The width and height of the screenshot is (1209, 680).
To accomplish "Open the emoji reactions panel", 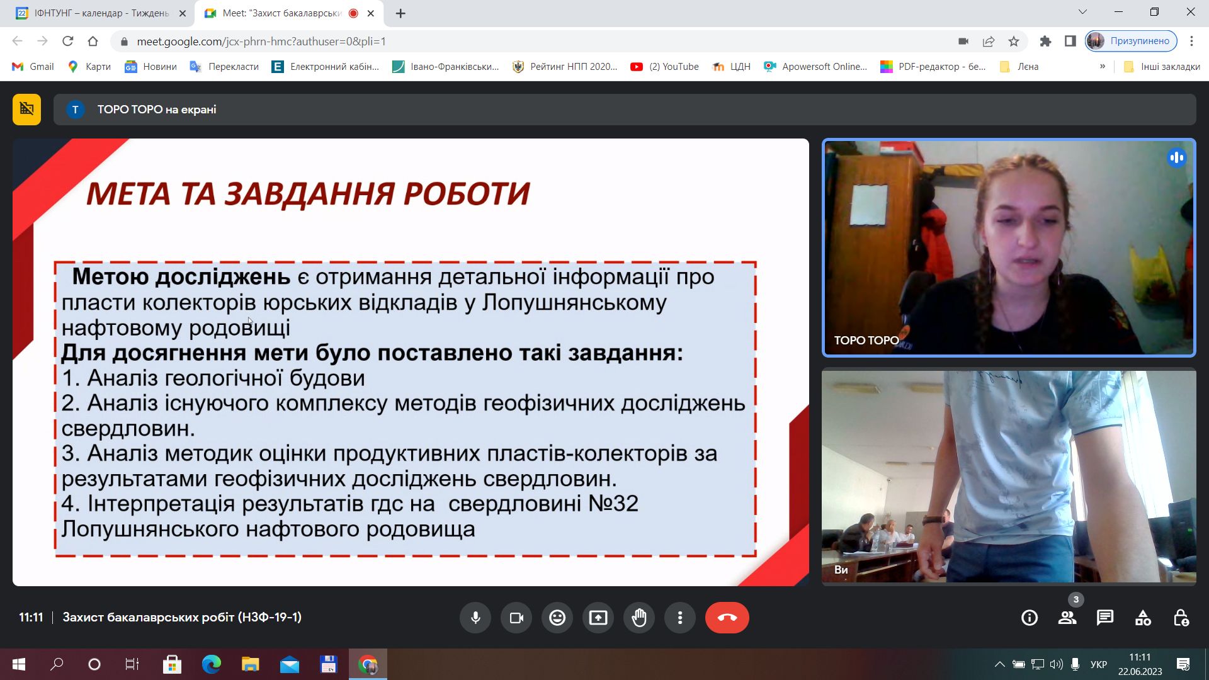I will coord(557,618).
